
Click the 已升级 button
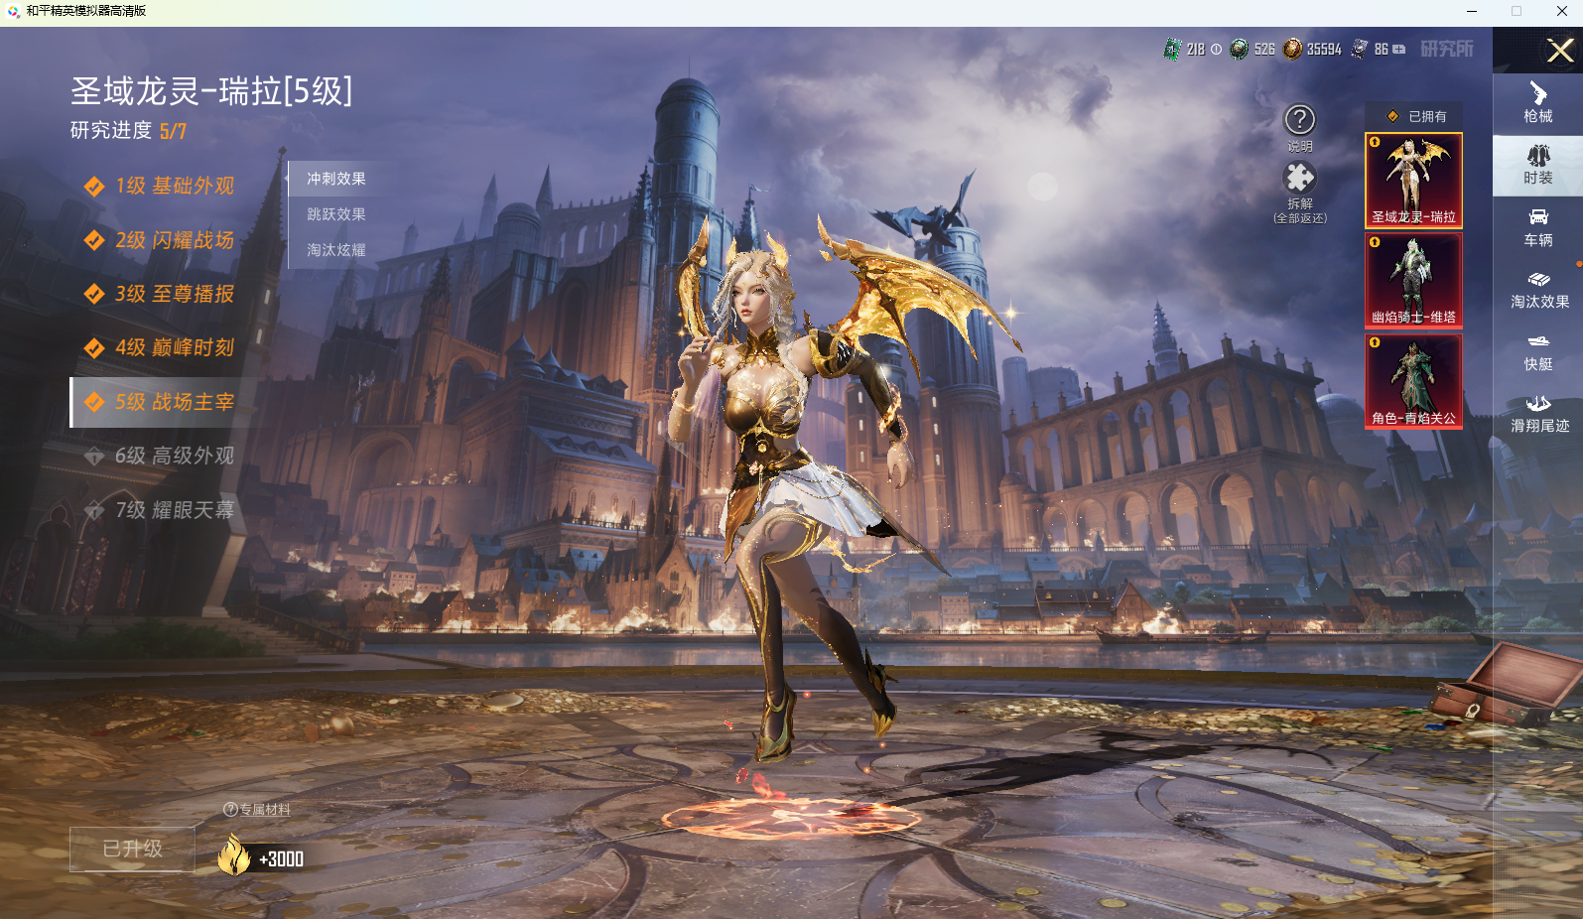132,849
